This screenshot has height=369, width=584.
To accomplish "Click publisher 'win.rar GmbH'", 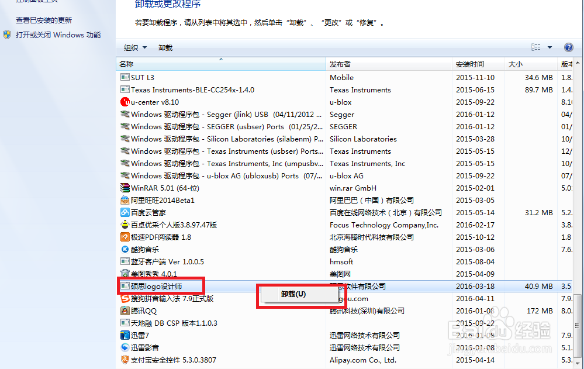I will pyautogui.click(x=353, y=188).
